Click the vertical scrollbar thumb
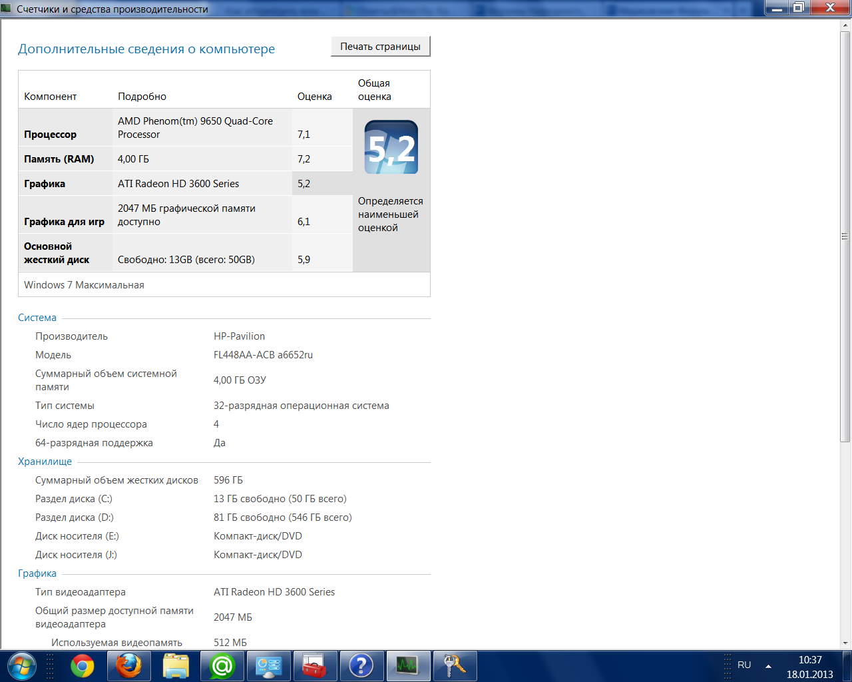The image size is (852, 682). (845, 236)
